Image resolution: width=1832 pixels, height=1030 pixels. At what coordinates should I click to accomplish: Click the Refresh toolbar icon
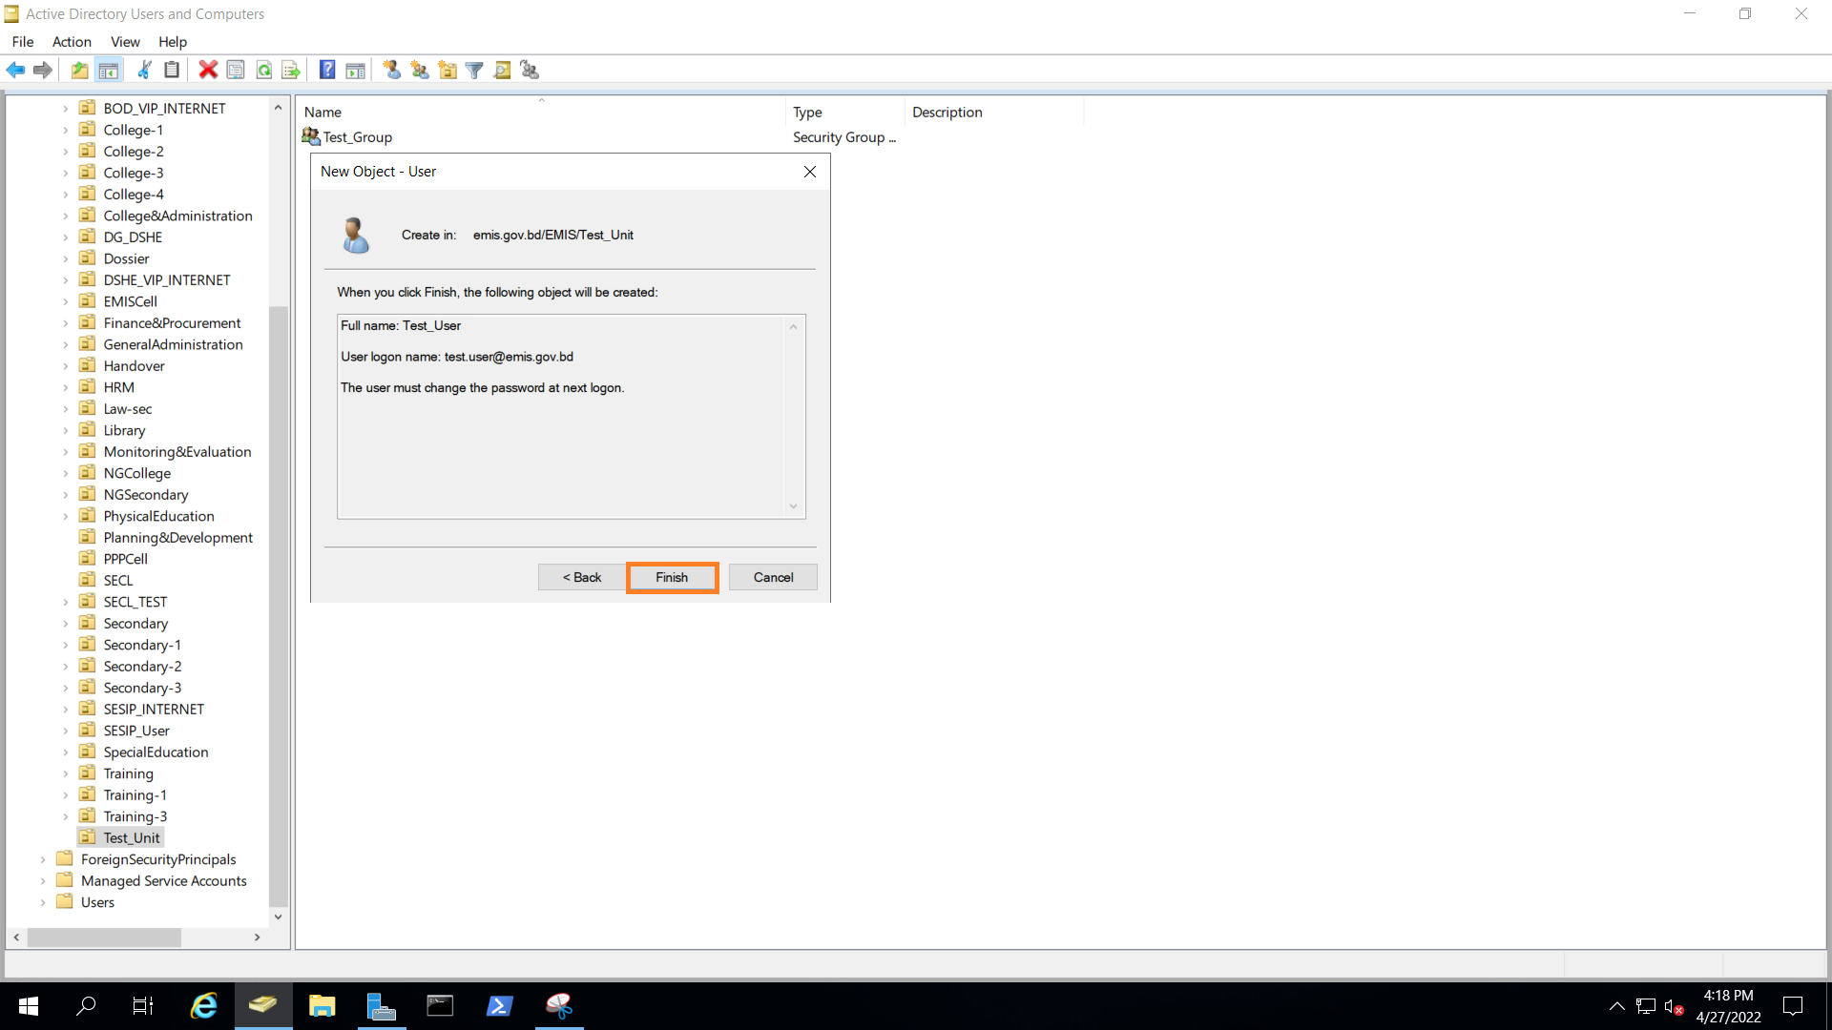(x=264, y=70)
